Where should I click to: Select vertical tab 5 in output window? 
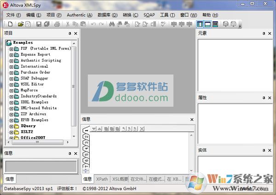(86, 155)
